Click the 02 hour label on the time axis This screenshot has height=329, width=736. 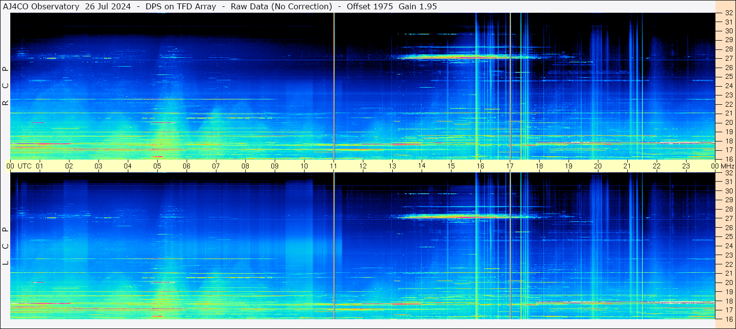click(x=69, y=166)
